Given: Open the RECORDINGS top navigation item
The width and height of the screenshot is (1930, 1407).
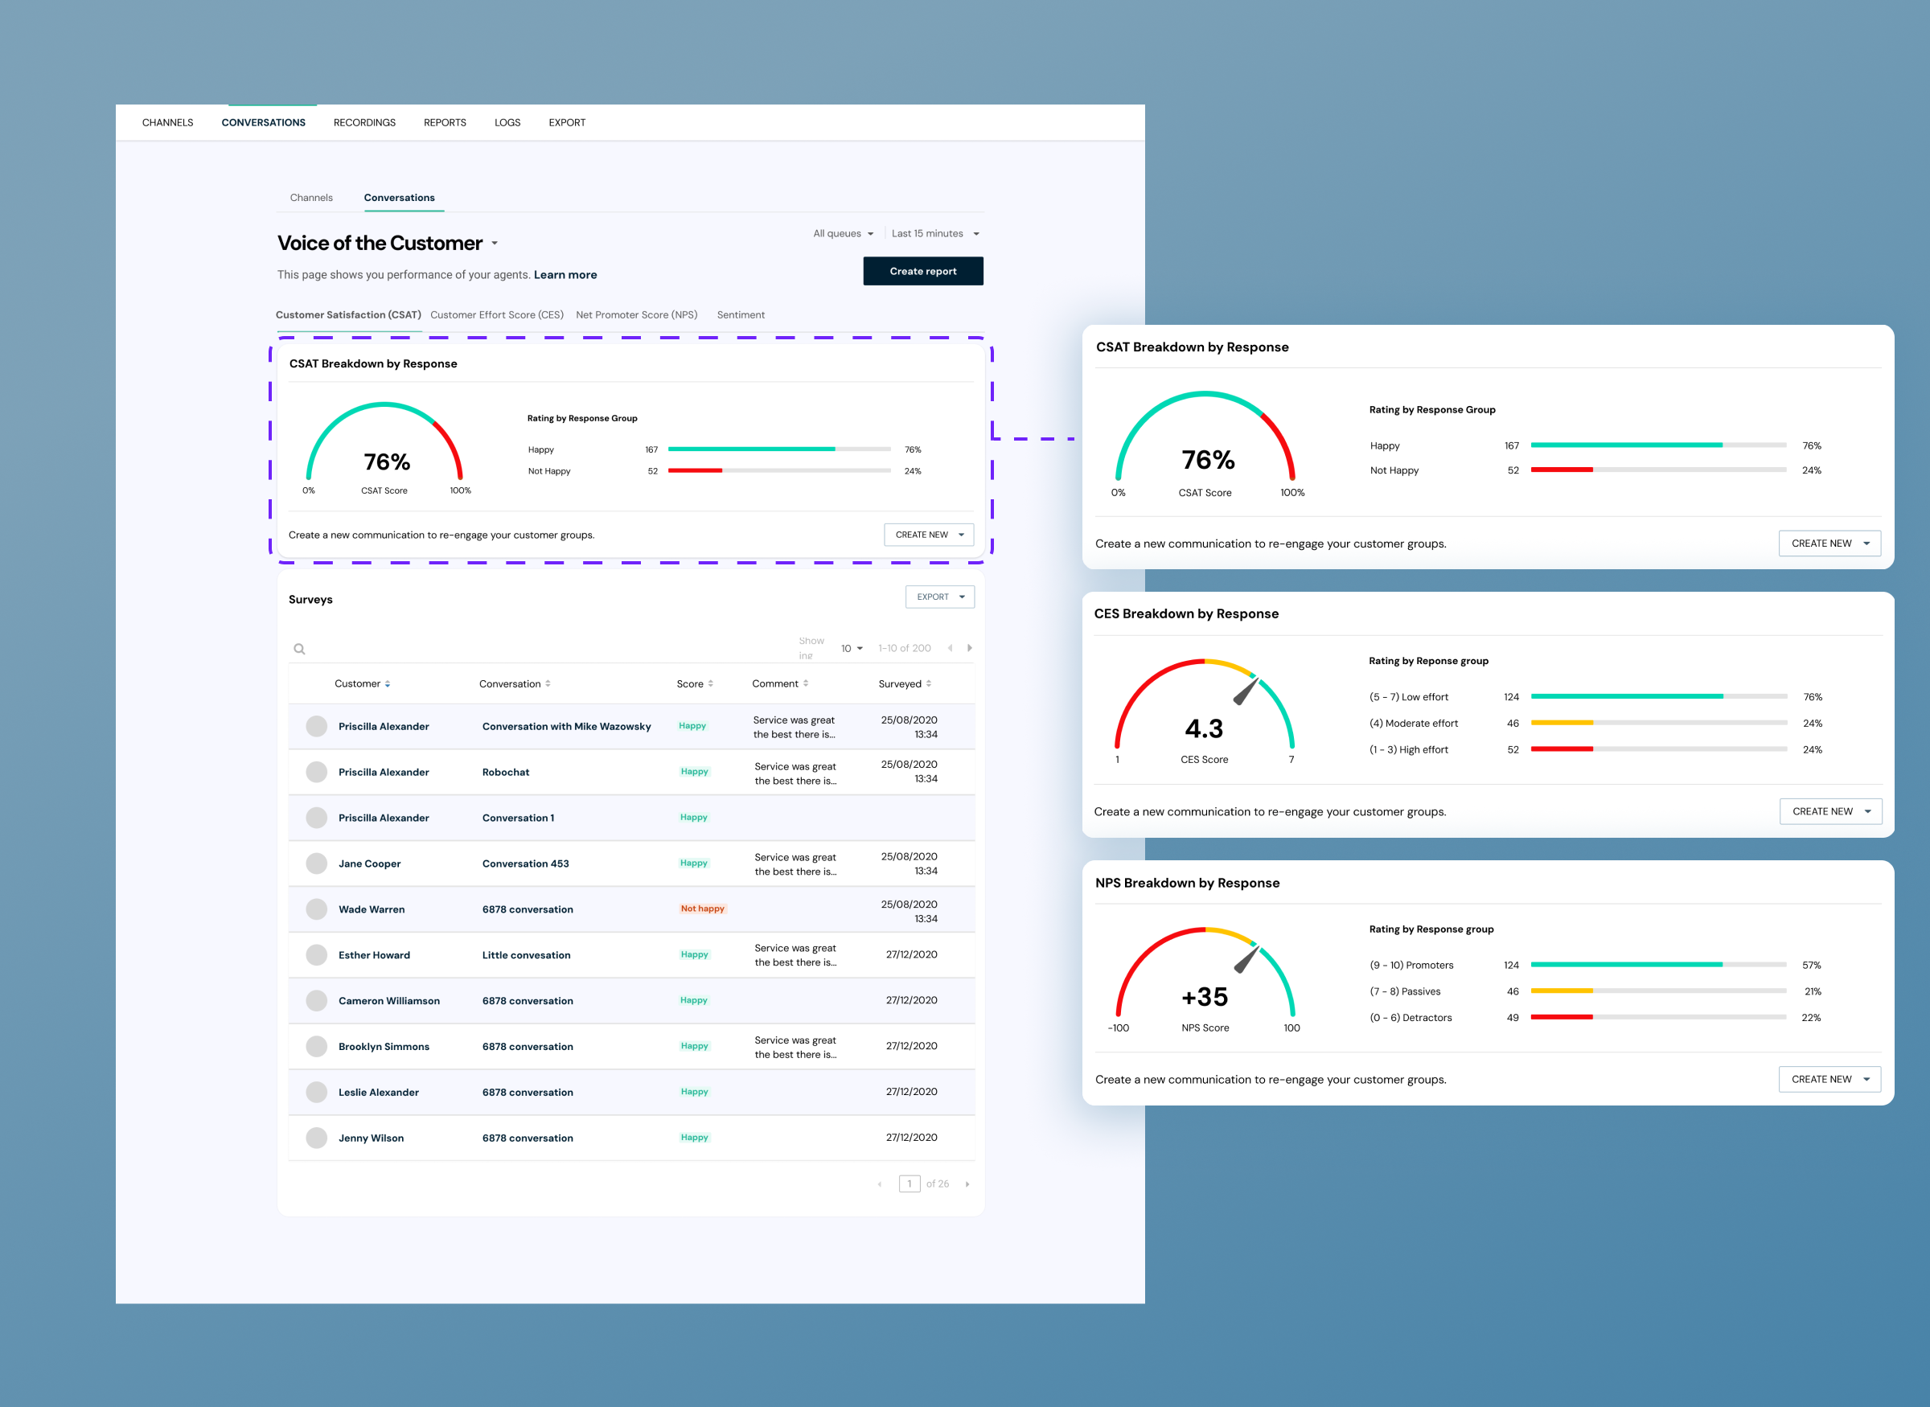Looking at the screenshot, I should [364, 123].
